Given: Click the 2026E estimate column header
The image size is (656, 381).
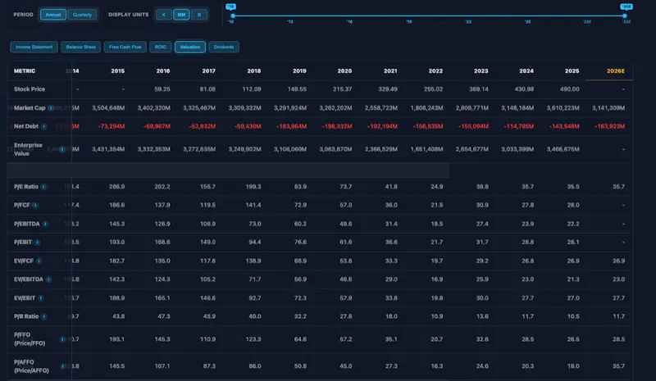Looking at the screenshot, I should click(x=616, y=71).
